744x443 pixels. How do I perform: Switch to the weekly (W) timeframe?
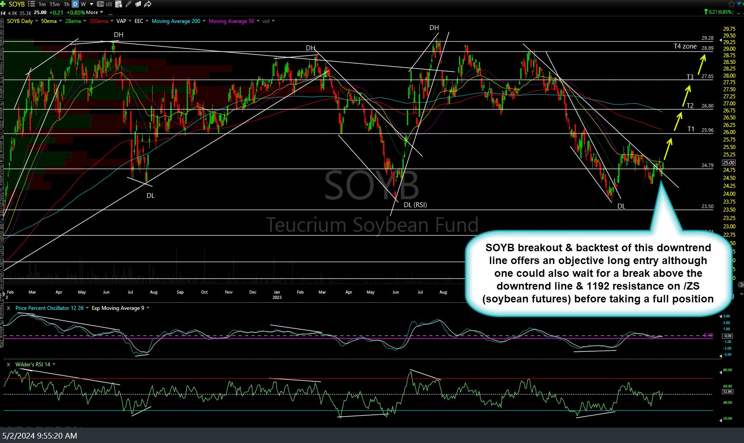click(x=84, y=4)
